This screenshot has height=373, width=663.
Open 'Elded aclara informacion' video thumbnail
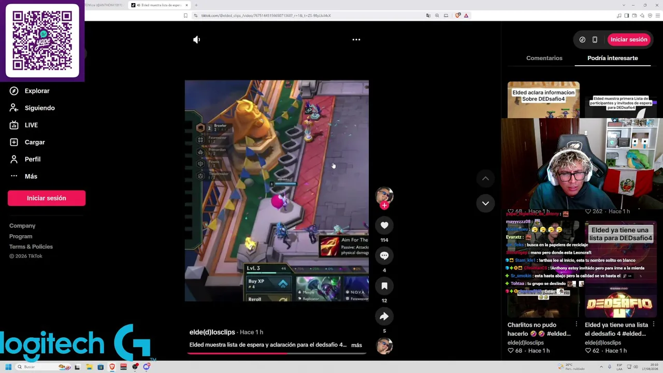tap(543, 99)
